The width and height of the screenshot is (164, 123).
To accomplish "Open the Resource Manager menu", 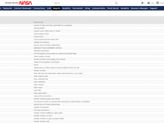I will 139,8.
